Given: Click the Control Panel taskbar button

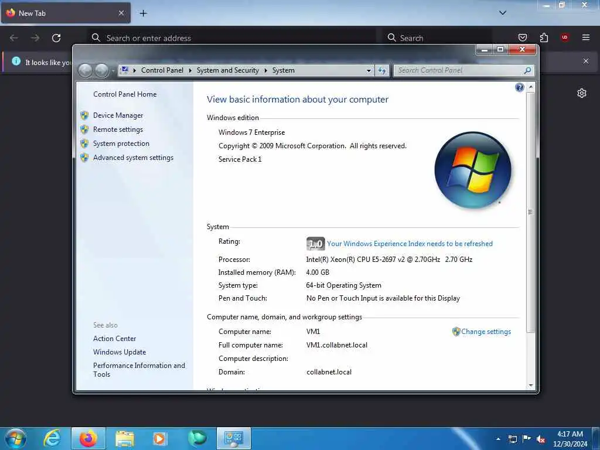Looking at the screenshot, I should 234,438.
